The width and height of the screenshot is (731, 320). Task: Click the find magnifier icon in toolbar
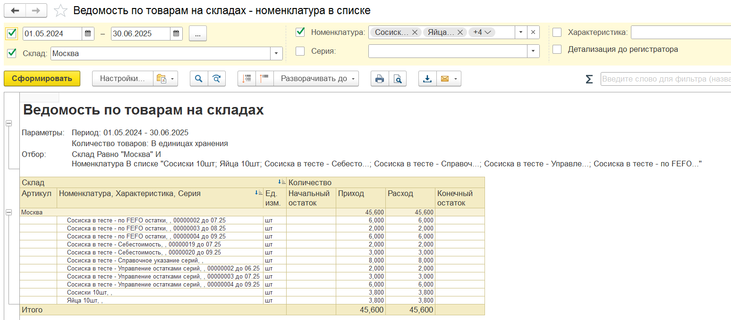[x=199, y=79]
